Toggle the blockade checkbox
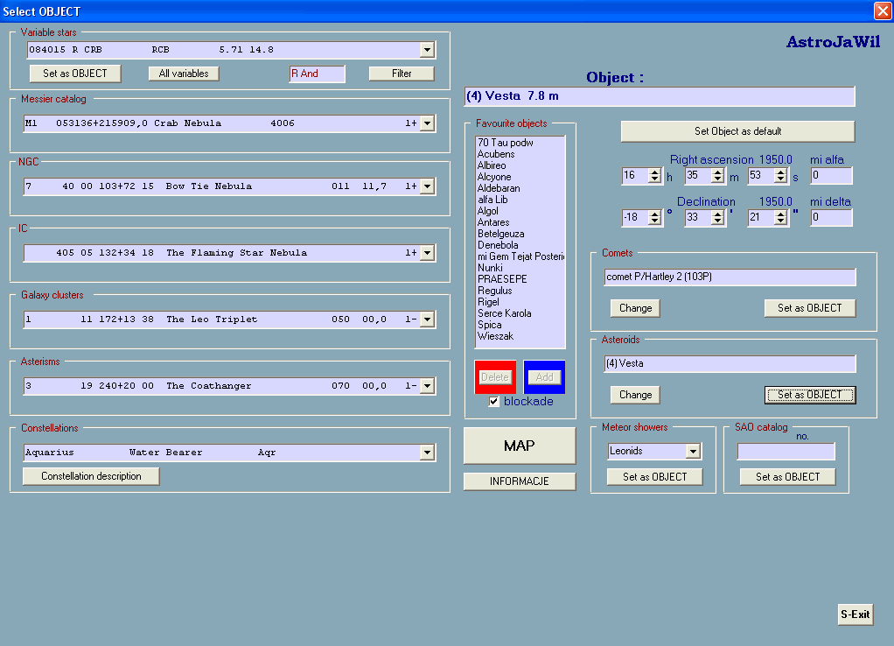The height and width of the screenshot is (646, 894). (x=493, y=401)
